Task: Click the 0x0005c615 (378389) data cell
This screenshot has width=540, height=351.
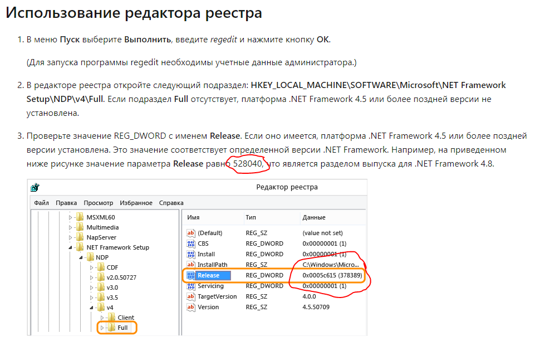Action: [x=332, y=275]
